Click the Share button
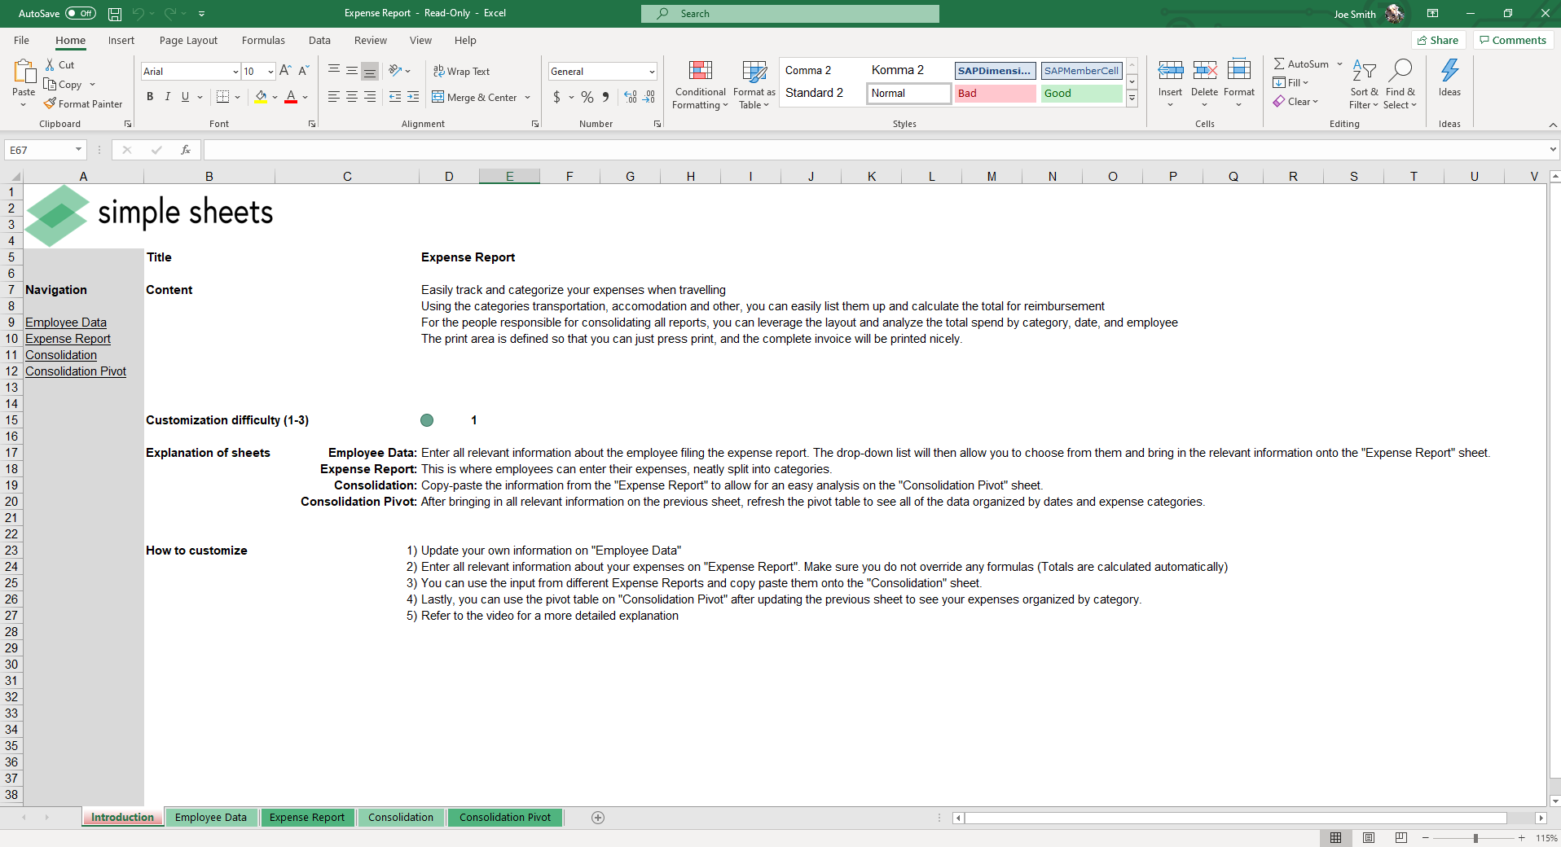Screen dimensions: 1561x847 coord(1438,40)
